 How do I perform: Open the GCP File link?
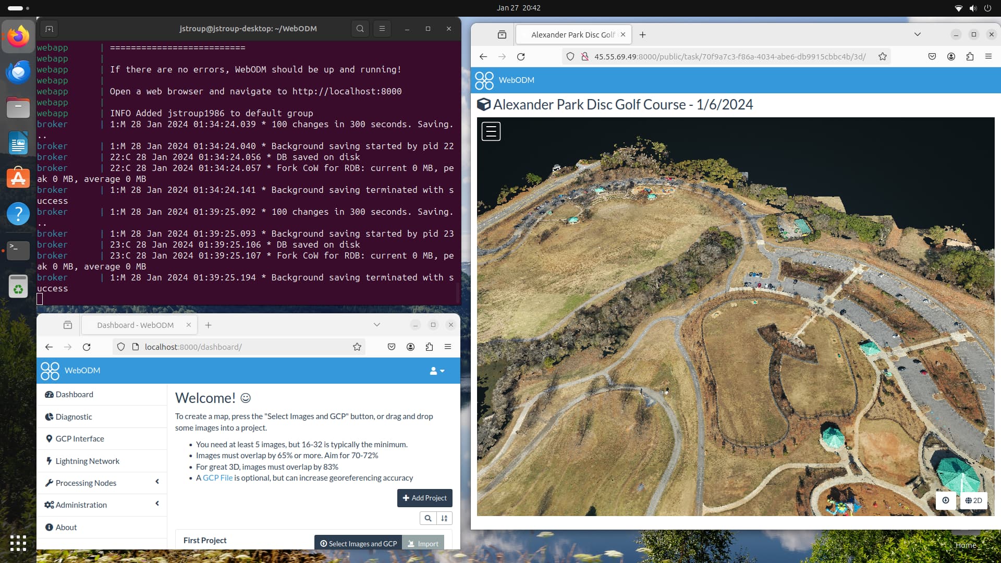pyautogui.click(x=217, y=478)
